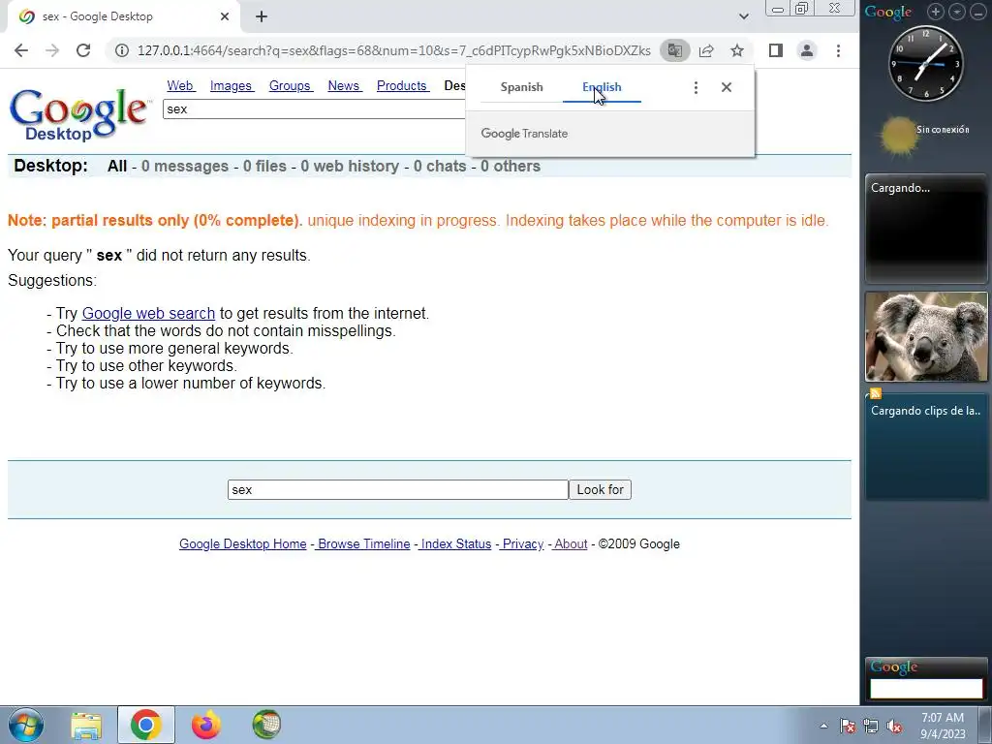
Task: Open the Web search link
Action: click(180, 85)
